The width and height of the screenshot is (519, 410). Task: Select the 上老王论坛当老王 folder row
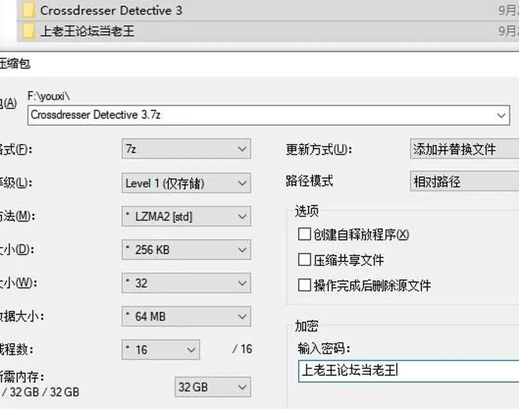tap(268, 31)
